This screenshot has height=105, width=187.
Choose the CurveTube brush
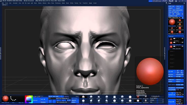[x=115, y=97]
